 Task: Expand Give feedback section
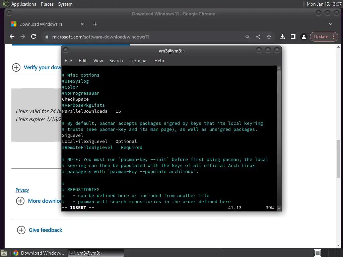pyautogui.click(x=40, y=230)
